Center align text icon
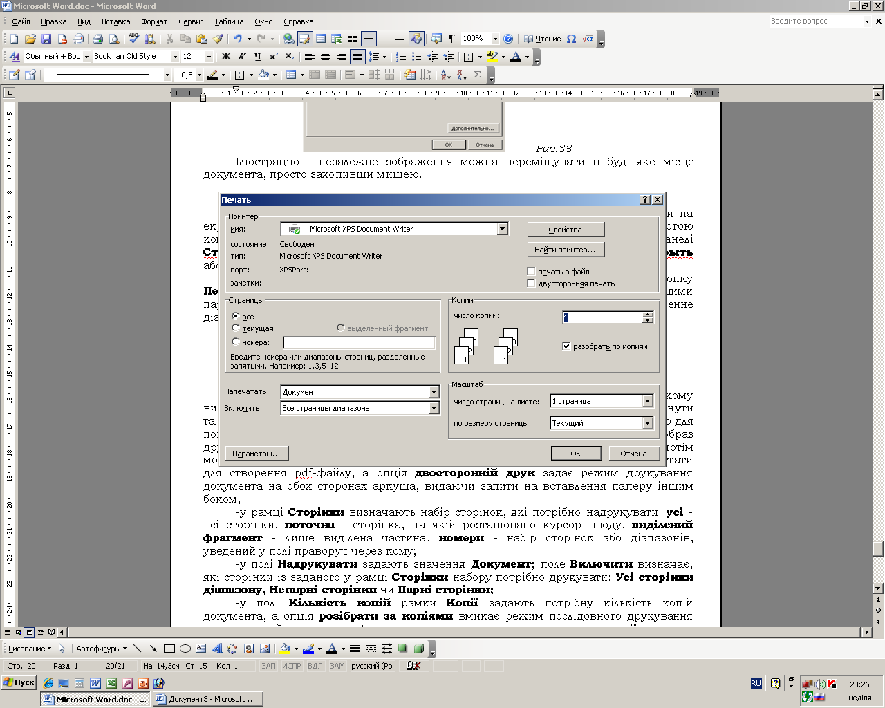The width and height of the screenshot is (885, 708). coord(325,57)
